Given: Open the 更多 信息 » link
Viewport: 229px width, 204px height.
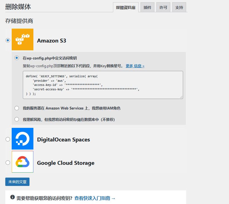Looking at the screenshot, I should point(135,66).
